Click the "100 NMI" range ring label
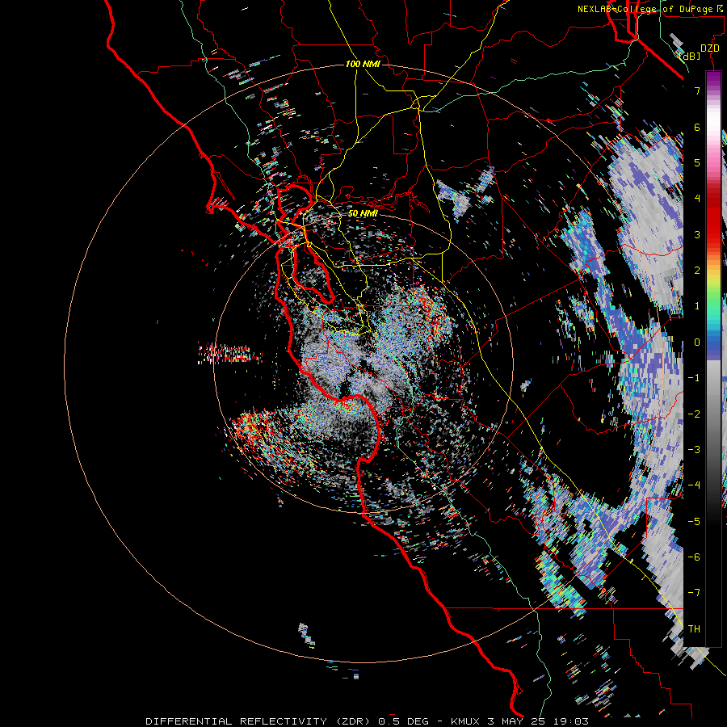The width and height of the screenshot is (727, 727). tap(363, 64)
